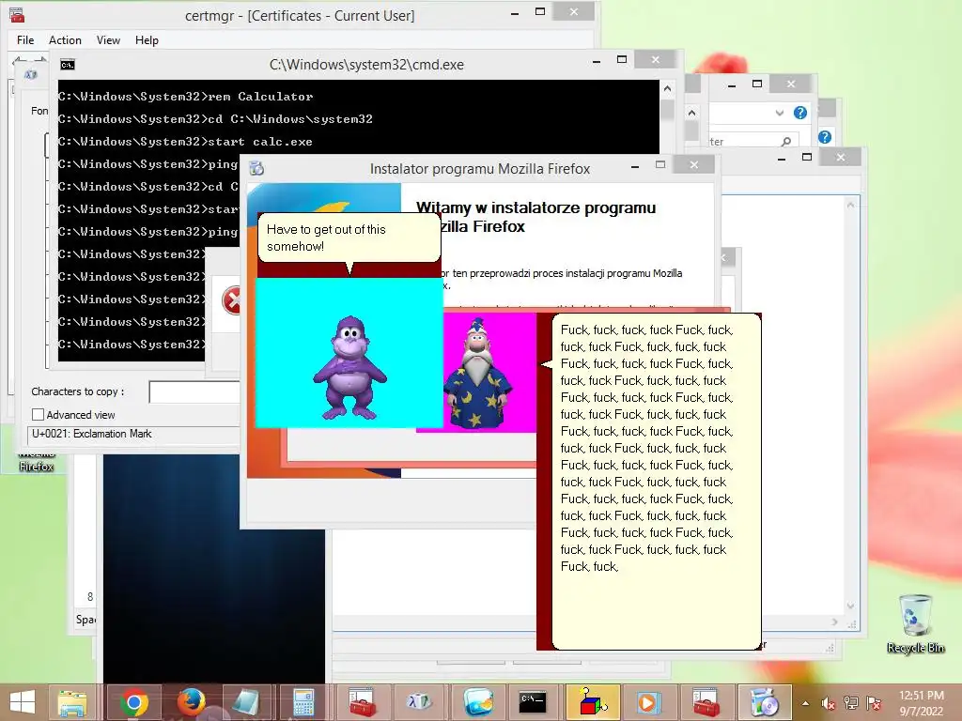Click the red error X icon

pyautogui.click(x=232, y=301)
